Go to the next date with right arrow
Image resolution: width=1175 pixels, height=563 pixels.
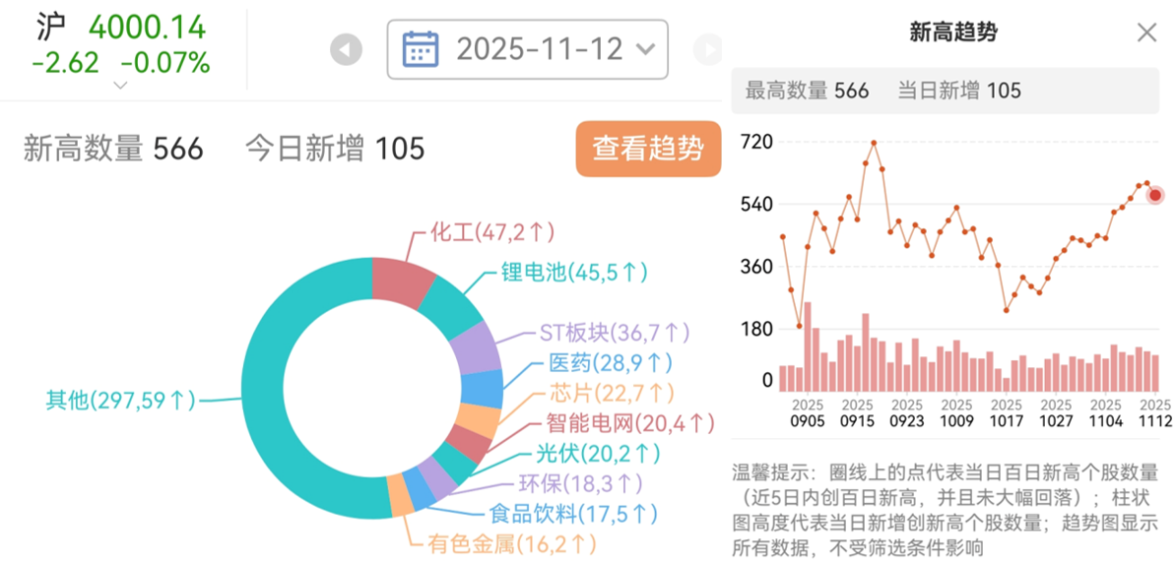pyautogui.click(x=707, y=50)
